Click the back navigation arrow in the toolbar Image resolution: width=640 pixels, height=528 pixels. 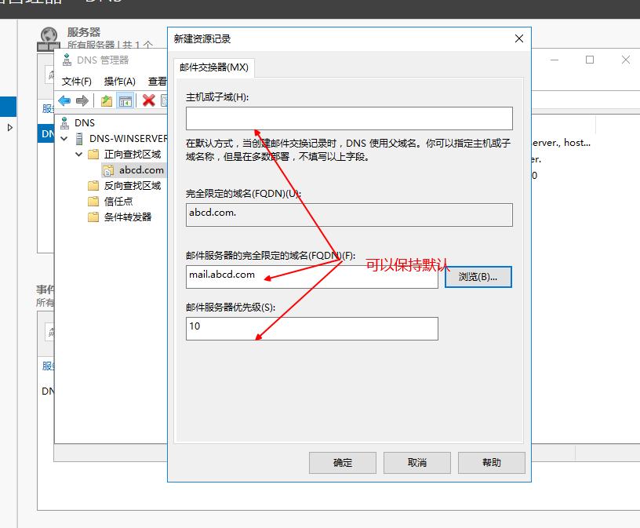coord(64,100)
